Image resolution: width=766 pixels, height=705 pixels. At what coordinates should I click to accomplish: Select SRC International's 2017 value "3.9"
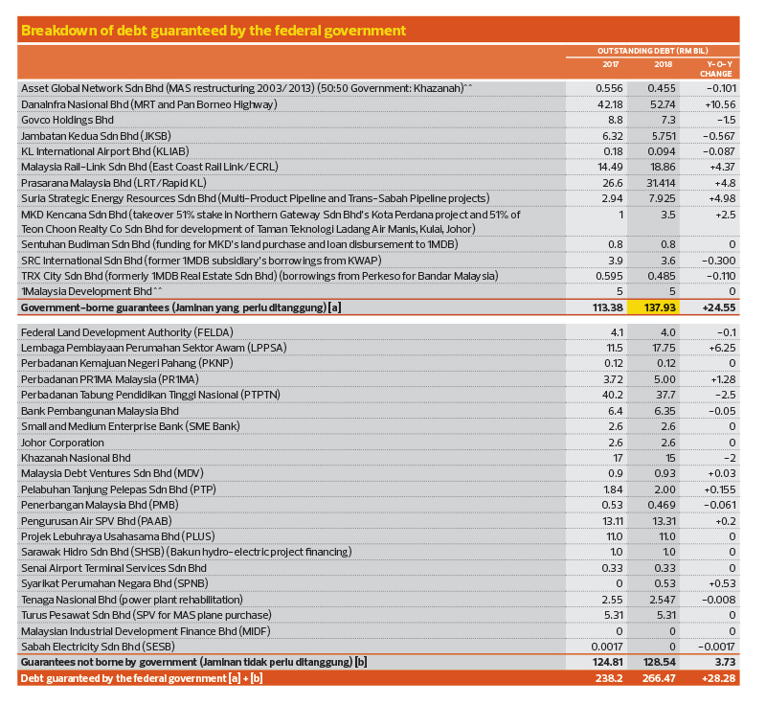[x=615, y=261]
